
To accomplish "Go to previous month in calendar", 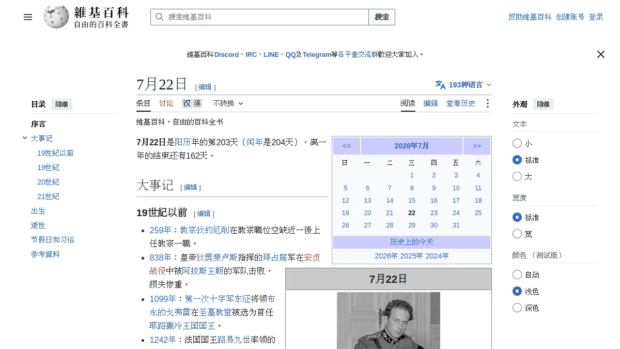I will (x=347, y=146).
